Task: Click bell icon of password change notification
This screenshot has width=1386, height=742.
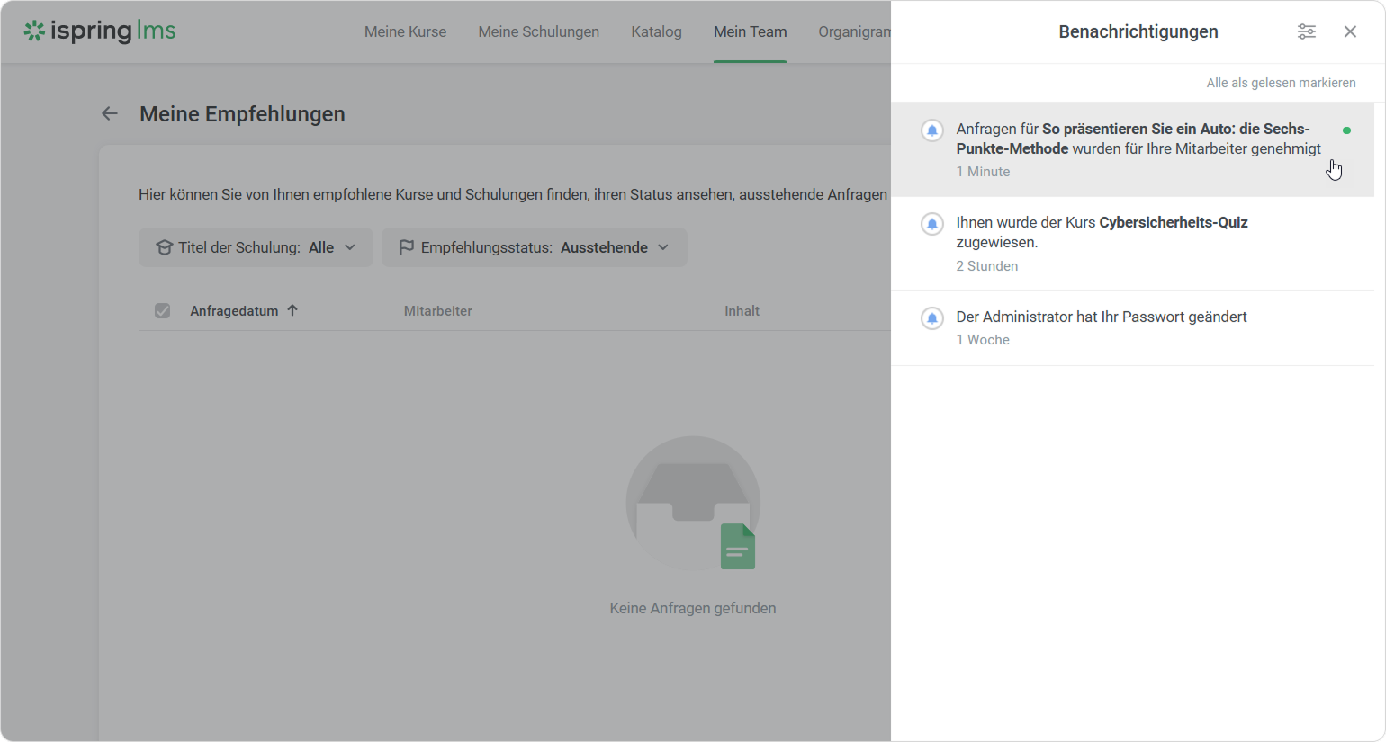Action: pos(932,318)
